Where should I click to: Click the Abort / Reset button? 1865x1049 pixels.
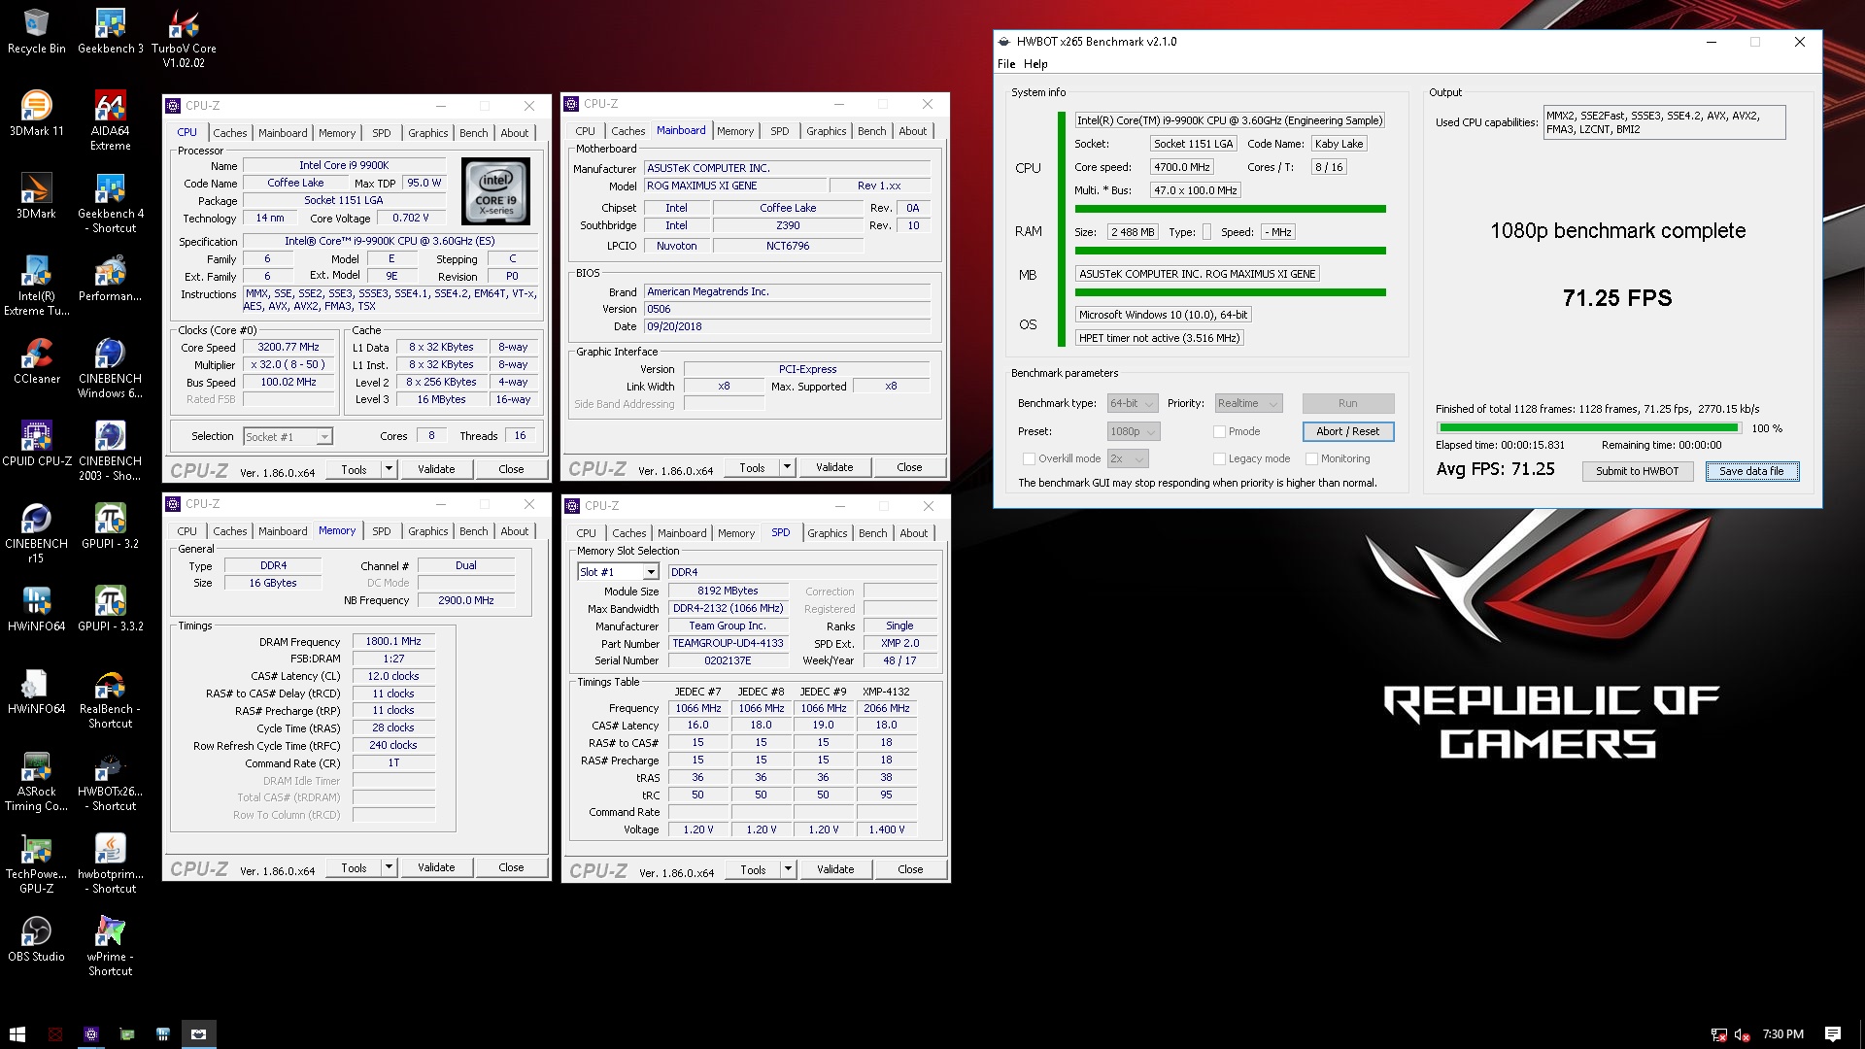[1347, 431]
